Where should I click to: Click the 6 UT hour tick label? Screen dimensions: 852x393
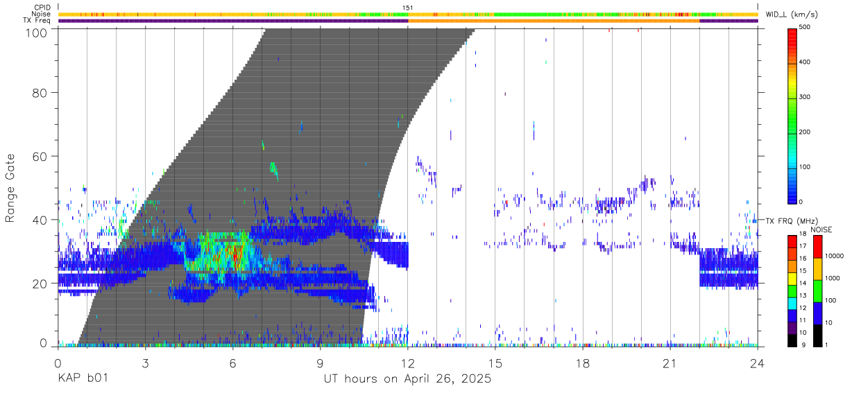point(232,363)
